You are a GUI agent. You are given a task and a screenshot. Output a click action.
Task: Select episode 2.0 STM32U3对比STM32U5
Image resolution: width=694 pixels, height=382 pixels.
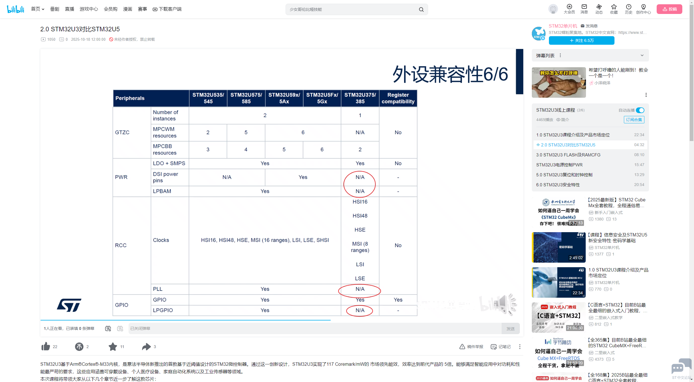click(x=590, y=145)
